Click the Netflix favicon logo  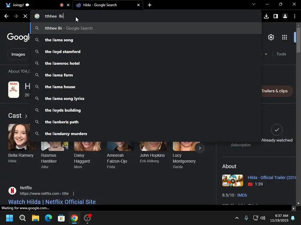pos(12,190)
